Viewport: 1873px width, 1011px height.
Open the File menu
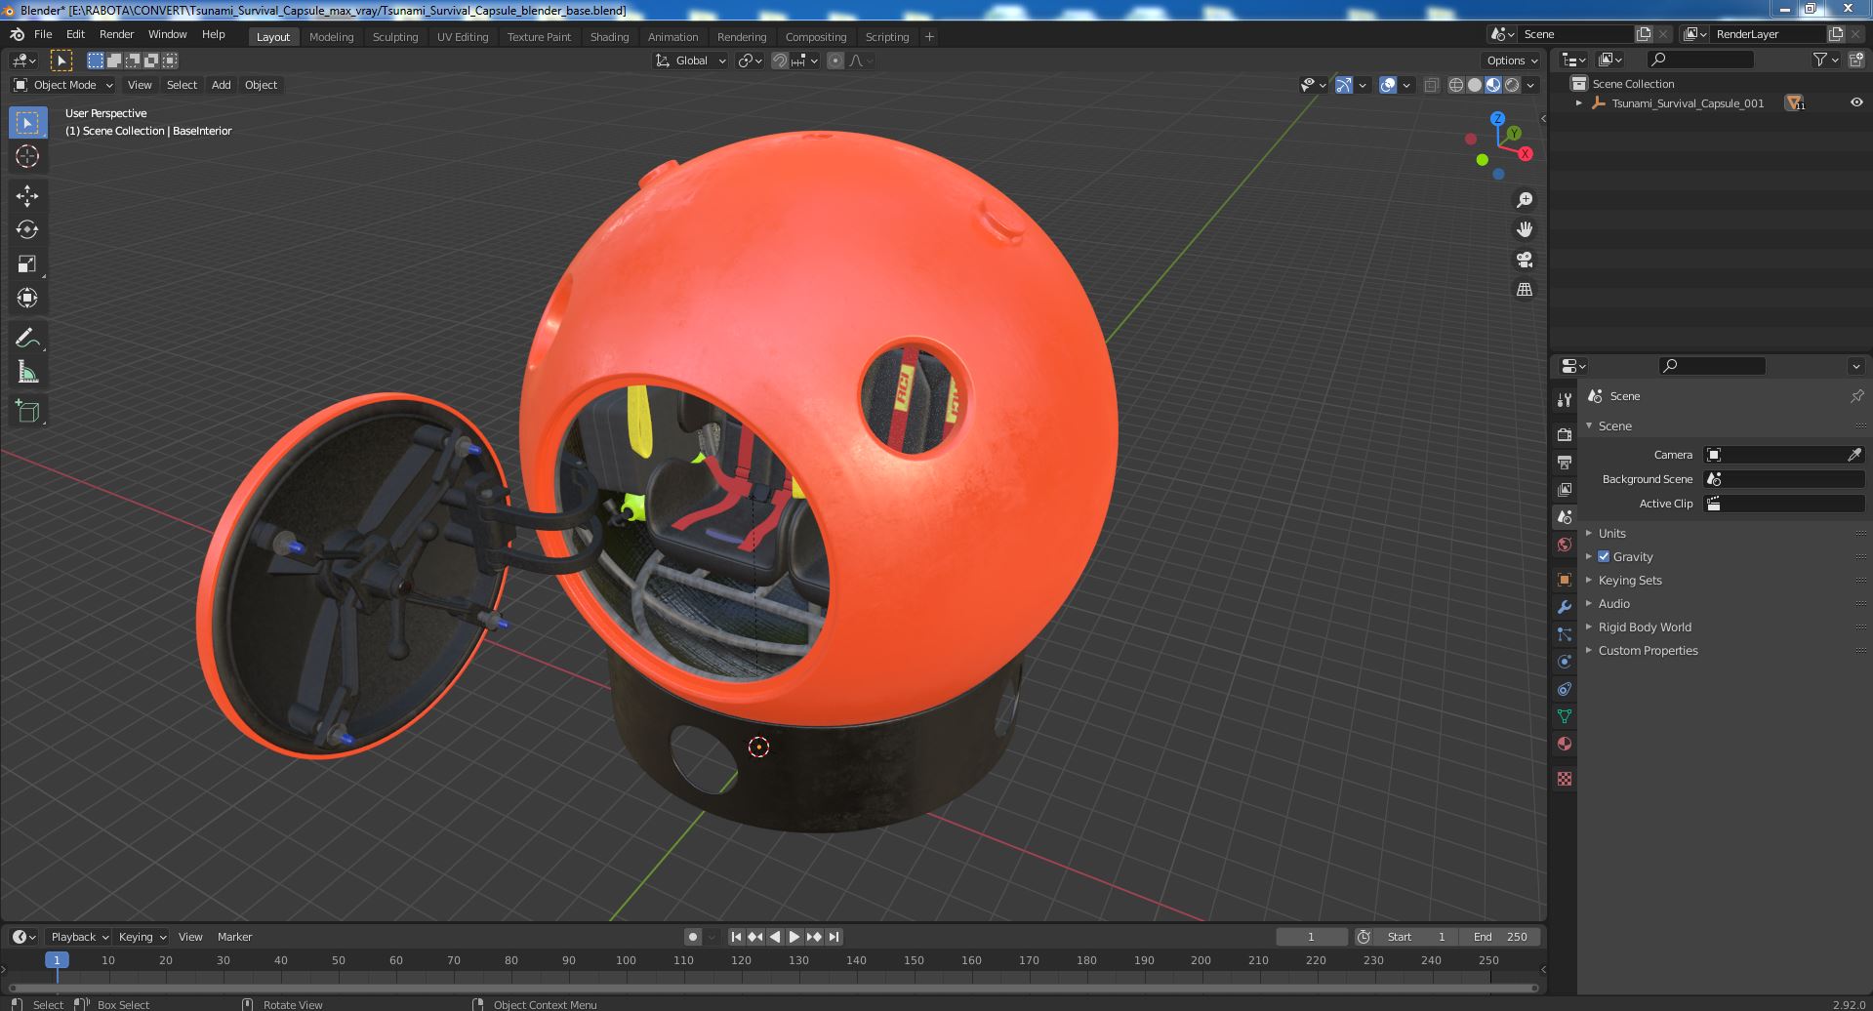[43, 34]
